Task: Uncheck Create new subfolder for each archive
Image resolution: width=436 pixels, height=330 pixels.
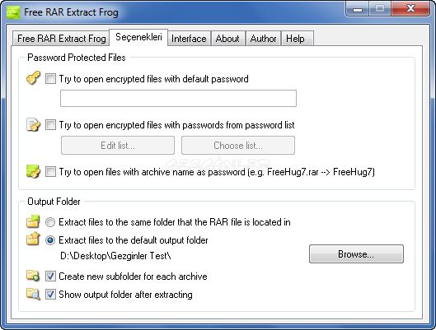Action: point(50,277)
